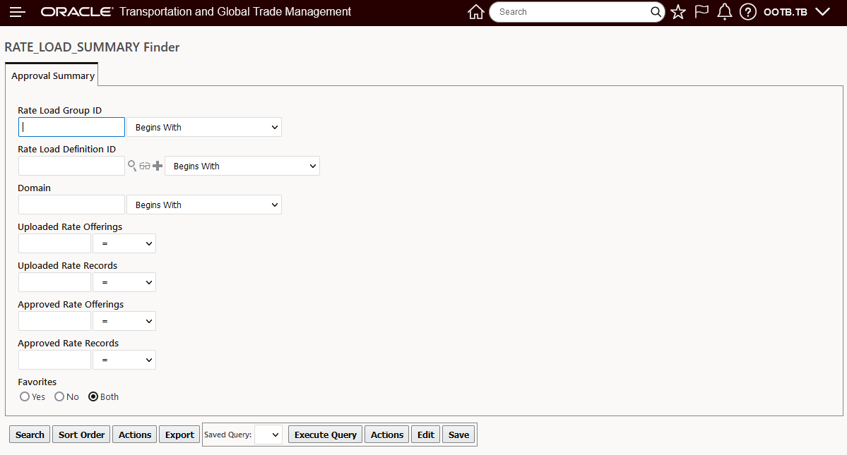Viewport: 847px width, 455px height.
Task: Open Rate Load Group ID operator dropdown
Action: 204,127
